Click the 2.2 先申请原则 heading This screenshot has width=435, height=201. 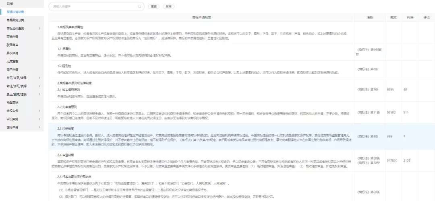click(67, 107)
